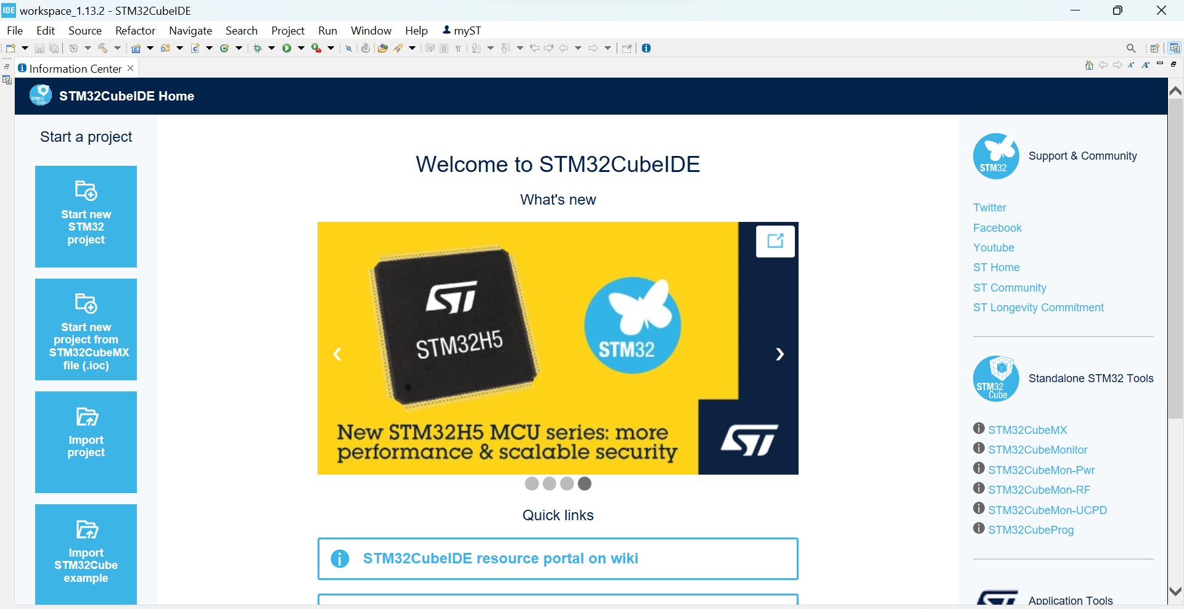Click the magnifier search icon at top right
The image size is (1184, 609).
[1131, 48]
